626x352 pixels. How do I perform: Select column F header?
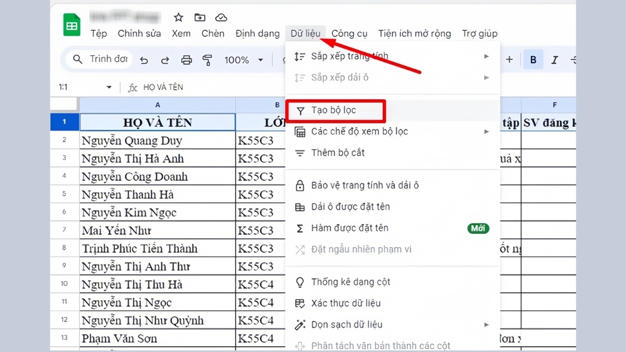(549, 105)
